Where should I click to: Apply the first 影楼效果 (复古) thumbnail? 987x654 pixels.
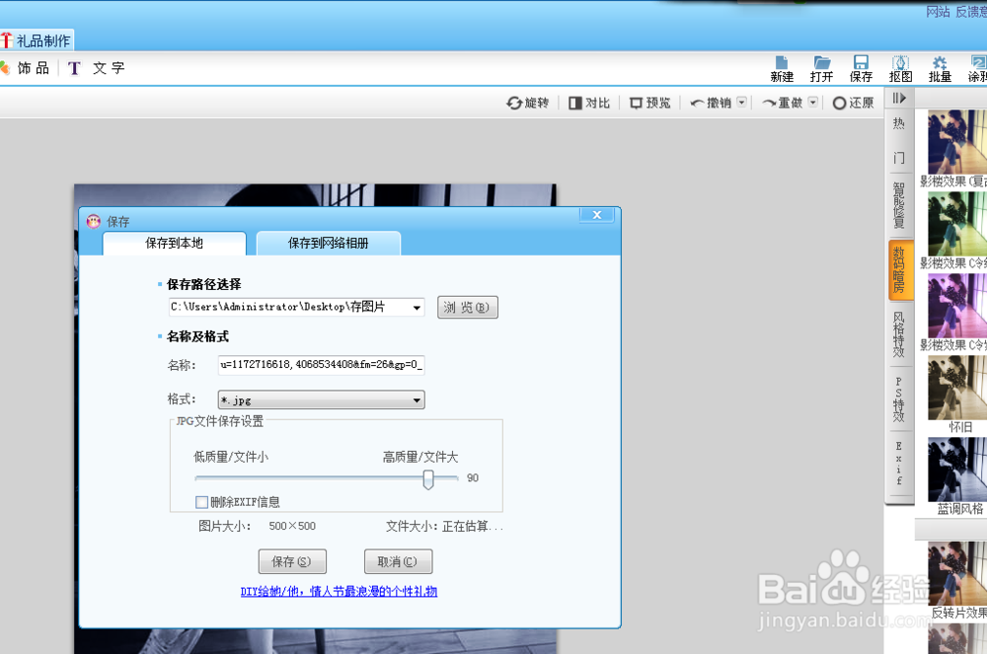[956, 142]
